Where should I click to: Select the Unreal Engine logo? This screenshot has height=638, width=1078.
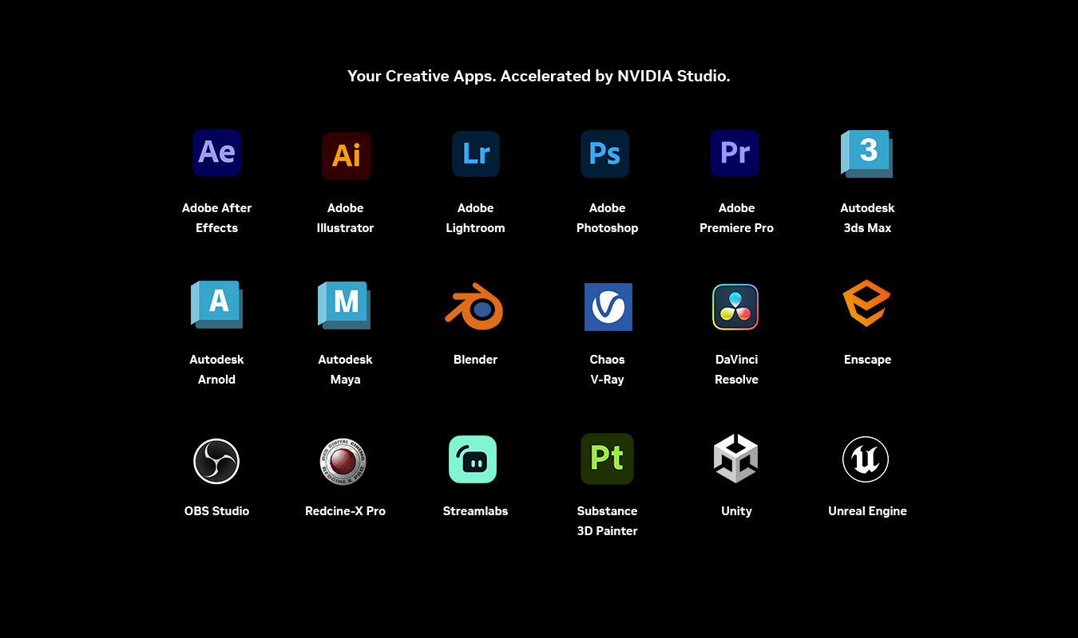tap(866, 459)
